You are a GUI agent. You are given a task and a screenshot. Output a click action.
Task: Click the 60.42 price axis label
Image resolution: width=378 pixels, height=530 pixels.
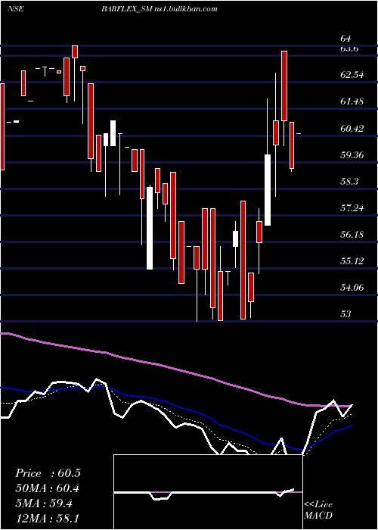352,128
